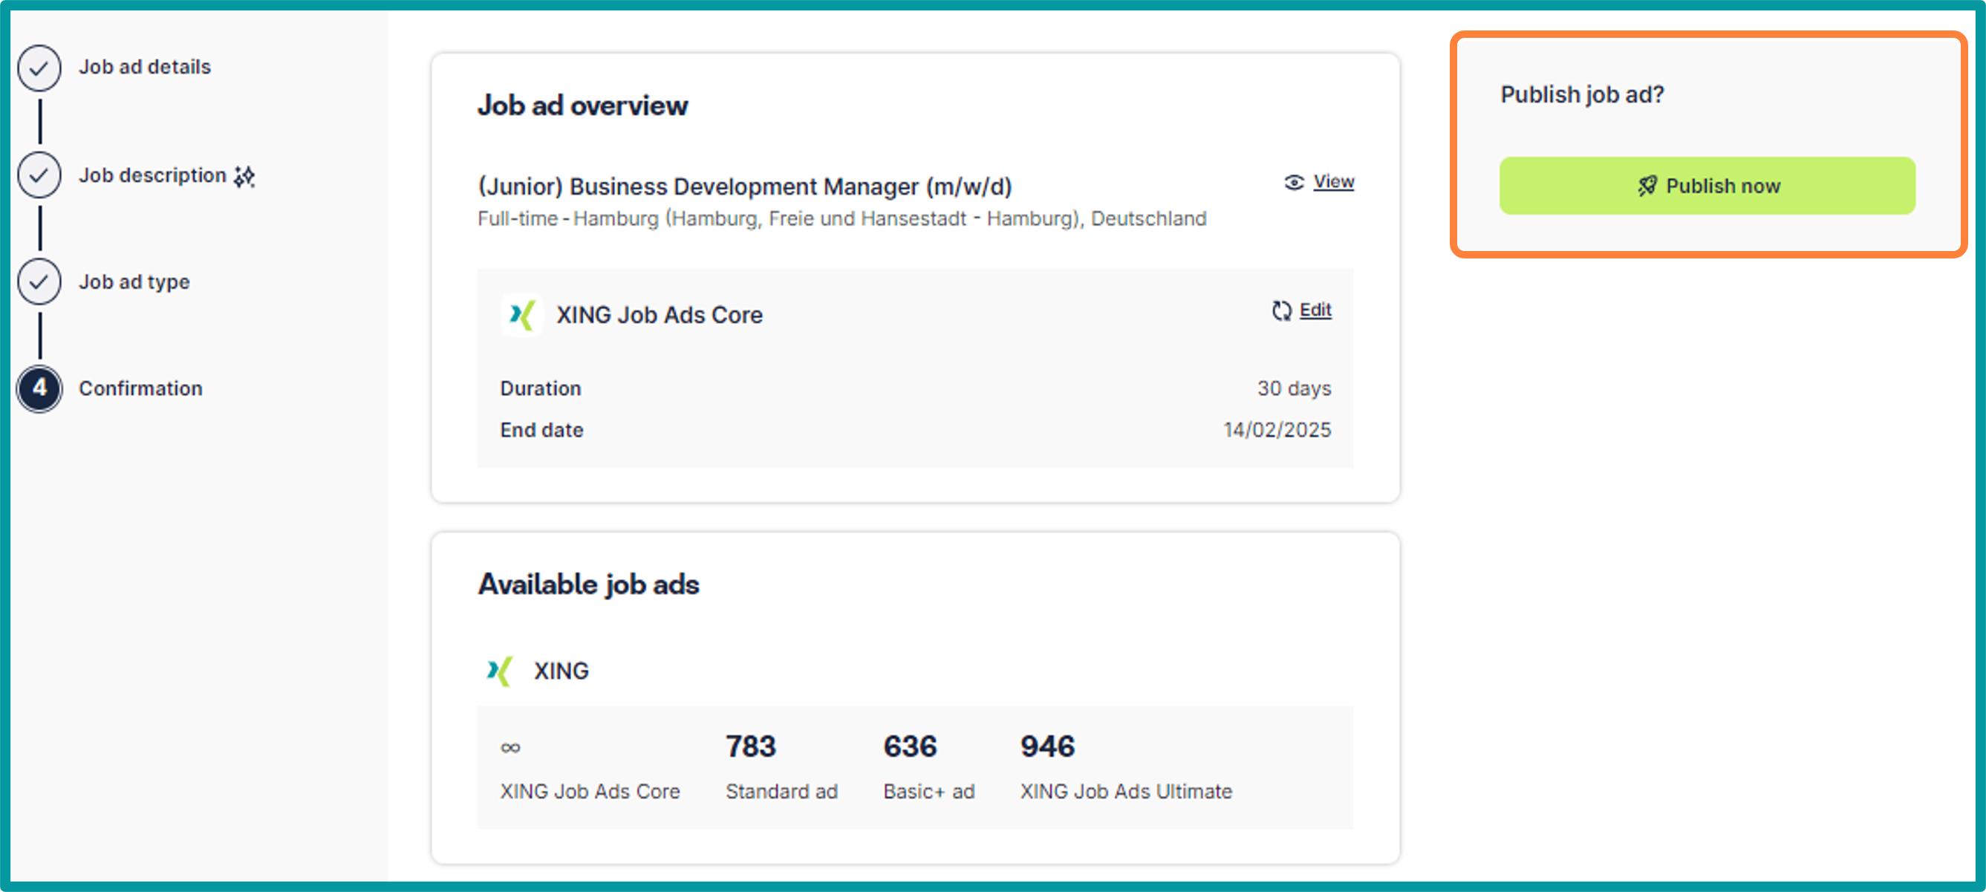Viewport: 1986px width, 892px height.
Task: Click the infinity symbol above XING Job Ads Core
Action: click(x=510, y=747)
